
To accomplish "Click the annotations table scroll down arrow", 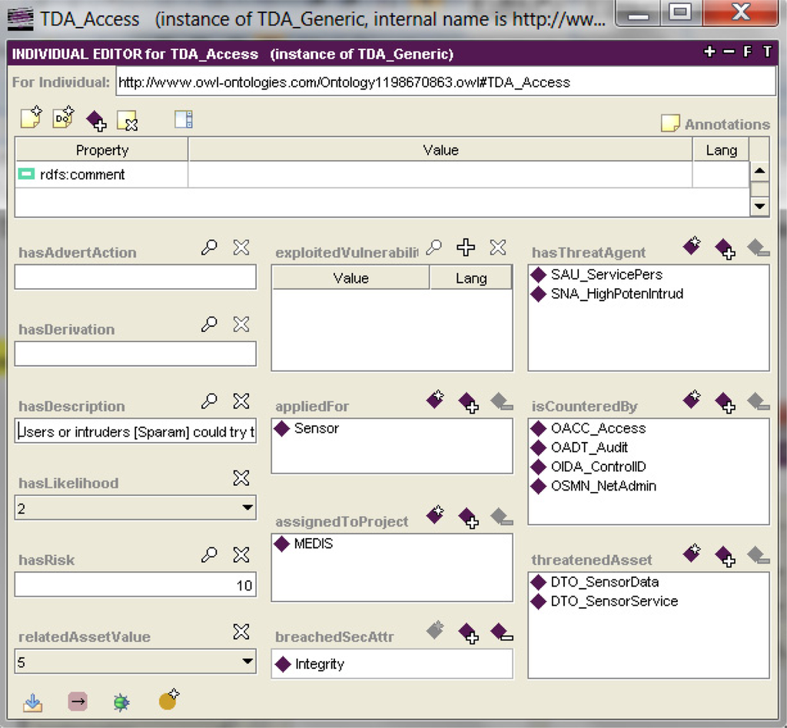I will [760, 206].
